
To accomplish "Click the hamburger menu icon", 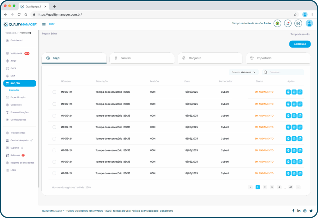I will click(44, 24).
